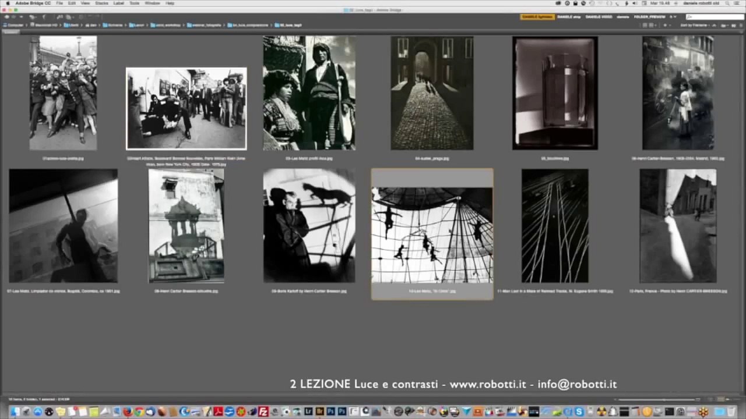746x419 pixels.
Task: Select the street scene thumbnail with white border
Action: click(186, 108)
